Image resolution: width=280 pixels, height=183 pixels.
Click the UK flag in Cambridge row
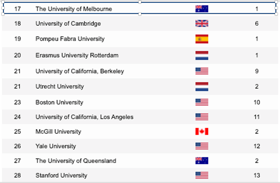pos(202,23)
